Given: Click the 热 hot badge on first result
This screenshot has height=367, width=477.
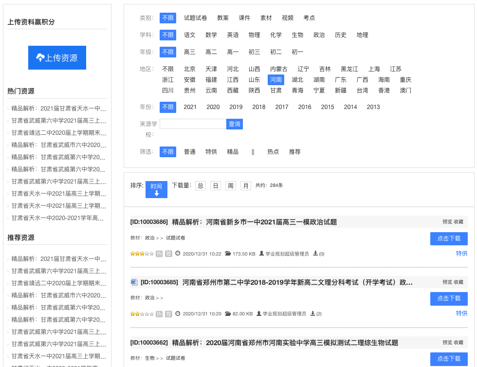Looking at the screenshot, I should coord(159,254).
